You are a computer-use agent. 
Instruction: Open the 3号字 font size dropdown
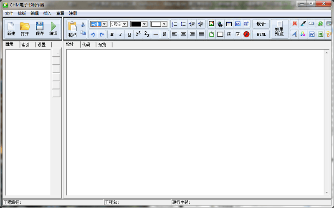point(124,24)
